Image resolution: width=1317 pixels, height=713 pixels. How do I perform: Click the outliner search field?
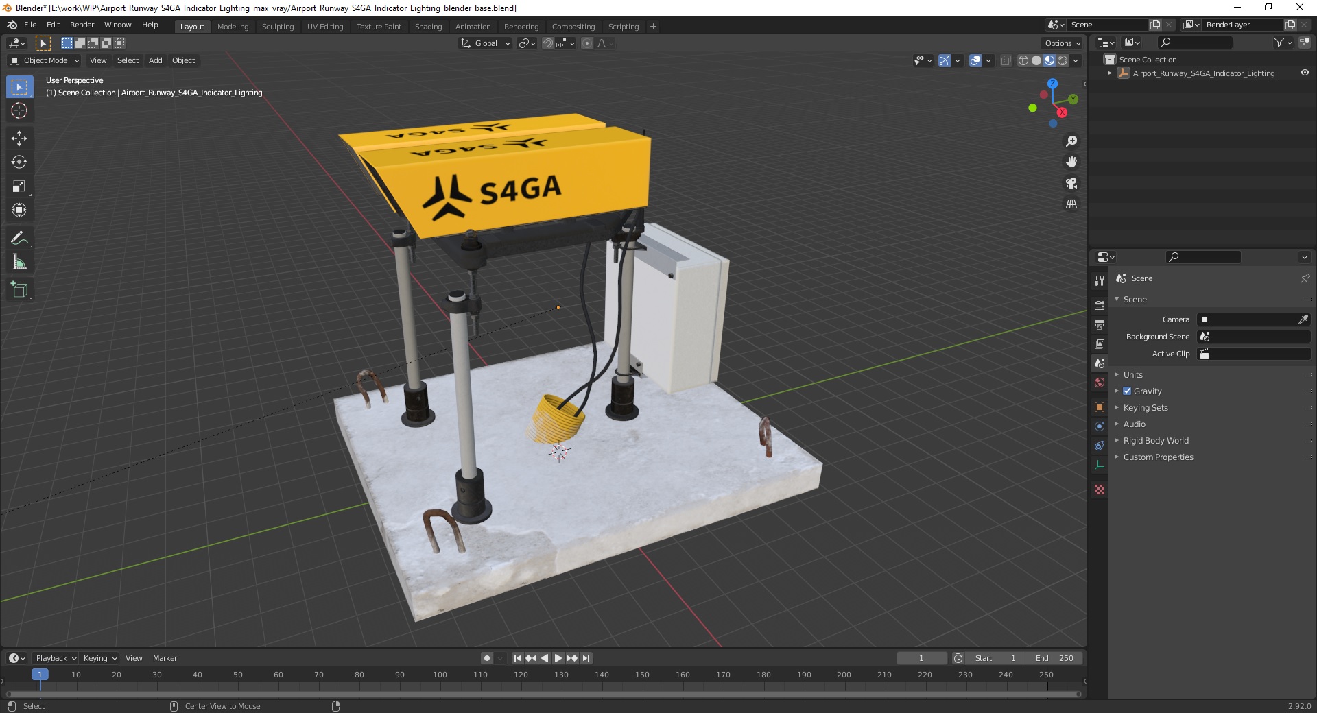pos(1194,43)
